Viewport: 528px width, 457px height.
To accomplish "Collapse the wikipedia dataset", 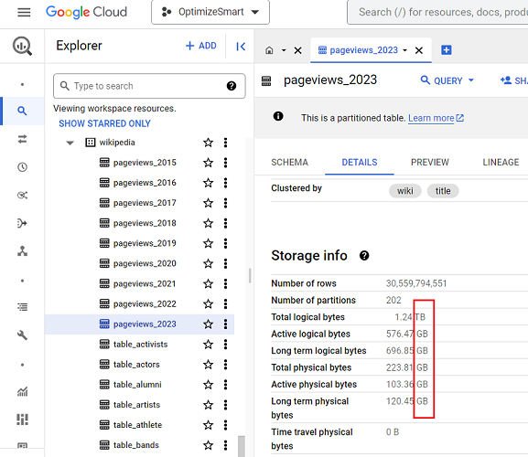I will coord(70,143).
